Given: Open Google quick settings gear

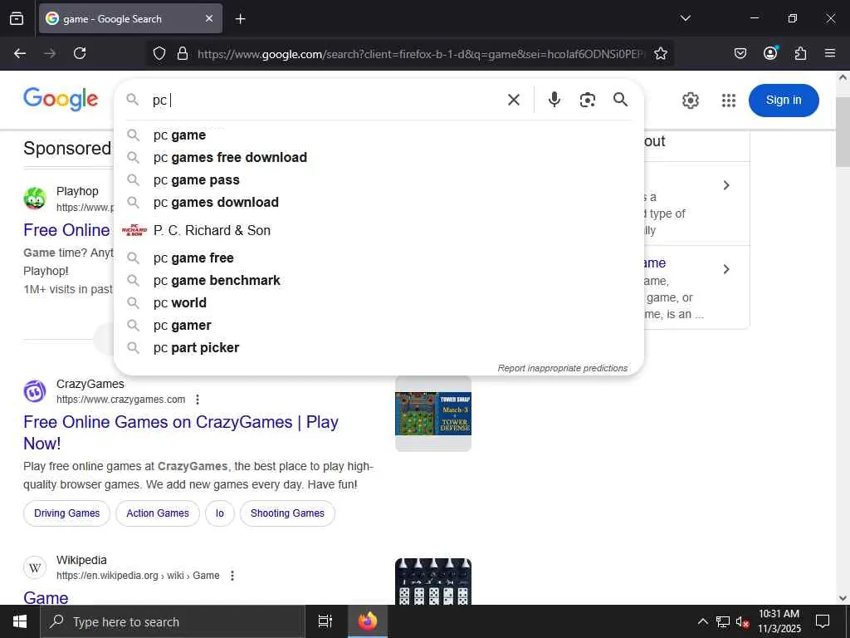Looking at the screenshot, I should (690, 101).
